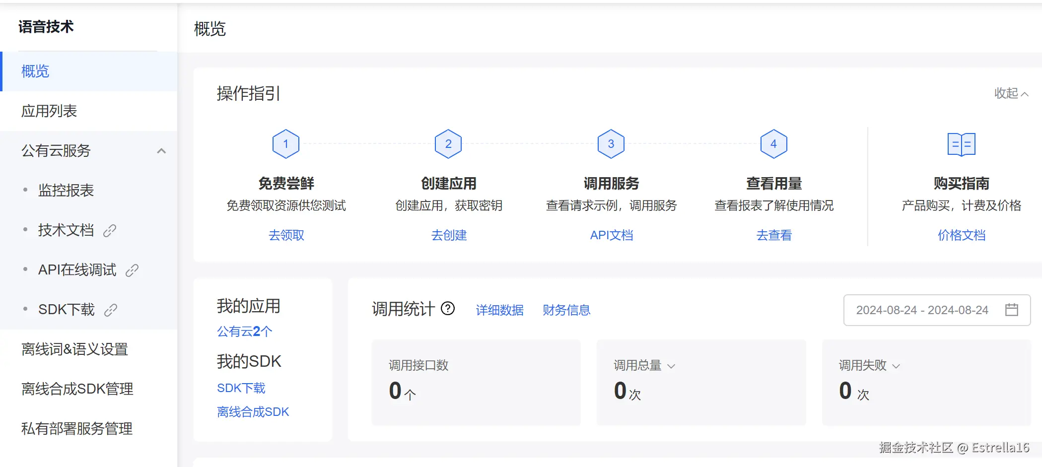1042x467 pixels.
Task: Open the 离线合成SDK link
Action: pyautogui.click(x=253, y=412)
